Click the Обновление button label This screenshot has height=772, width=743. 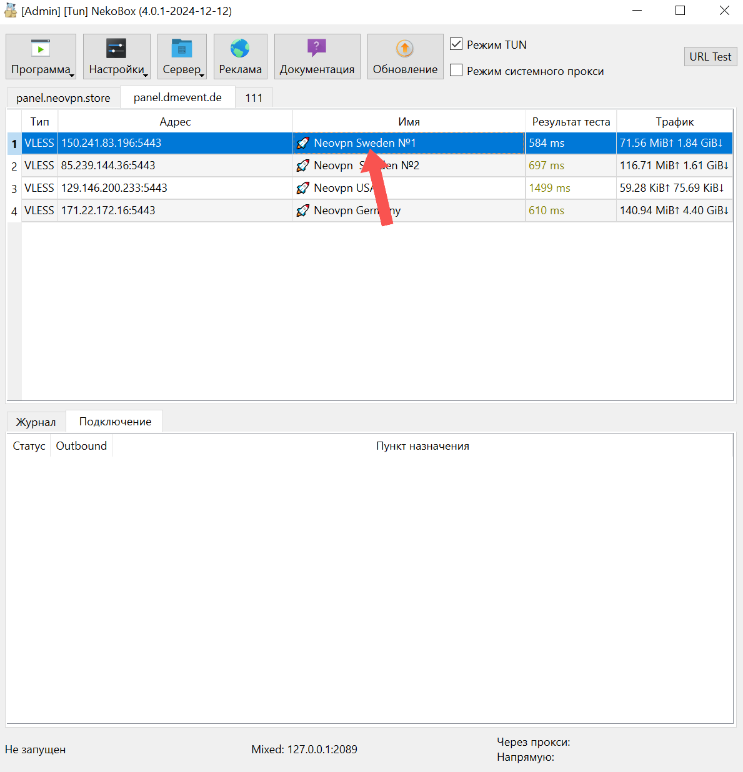click(x=405, y=69)
